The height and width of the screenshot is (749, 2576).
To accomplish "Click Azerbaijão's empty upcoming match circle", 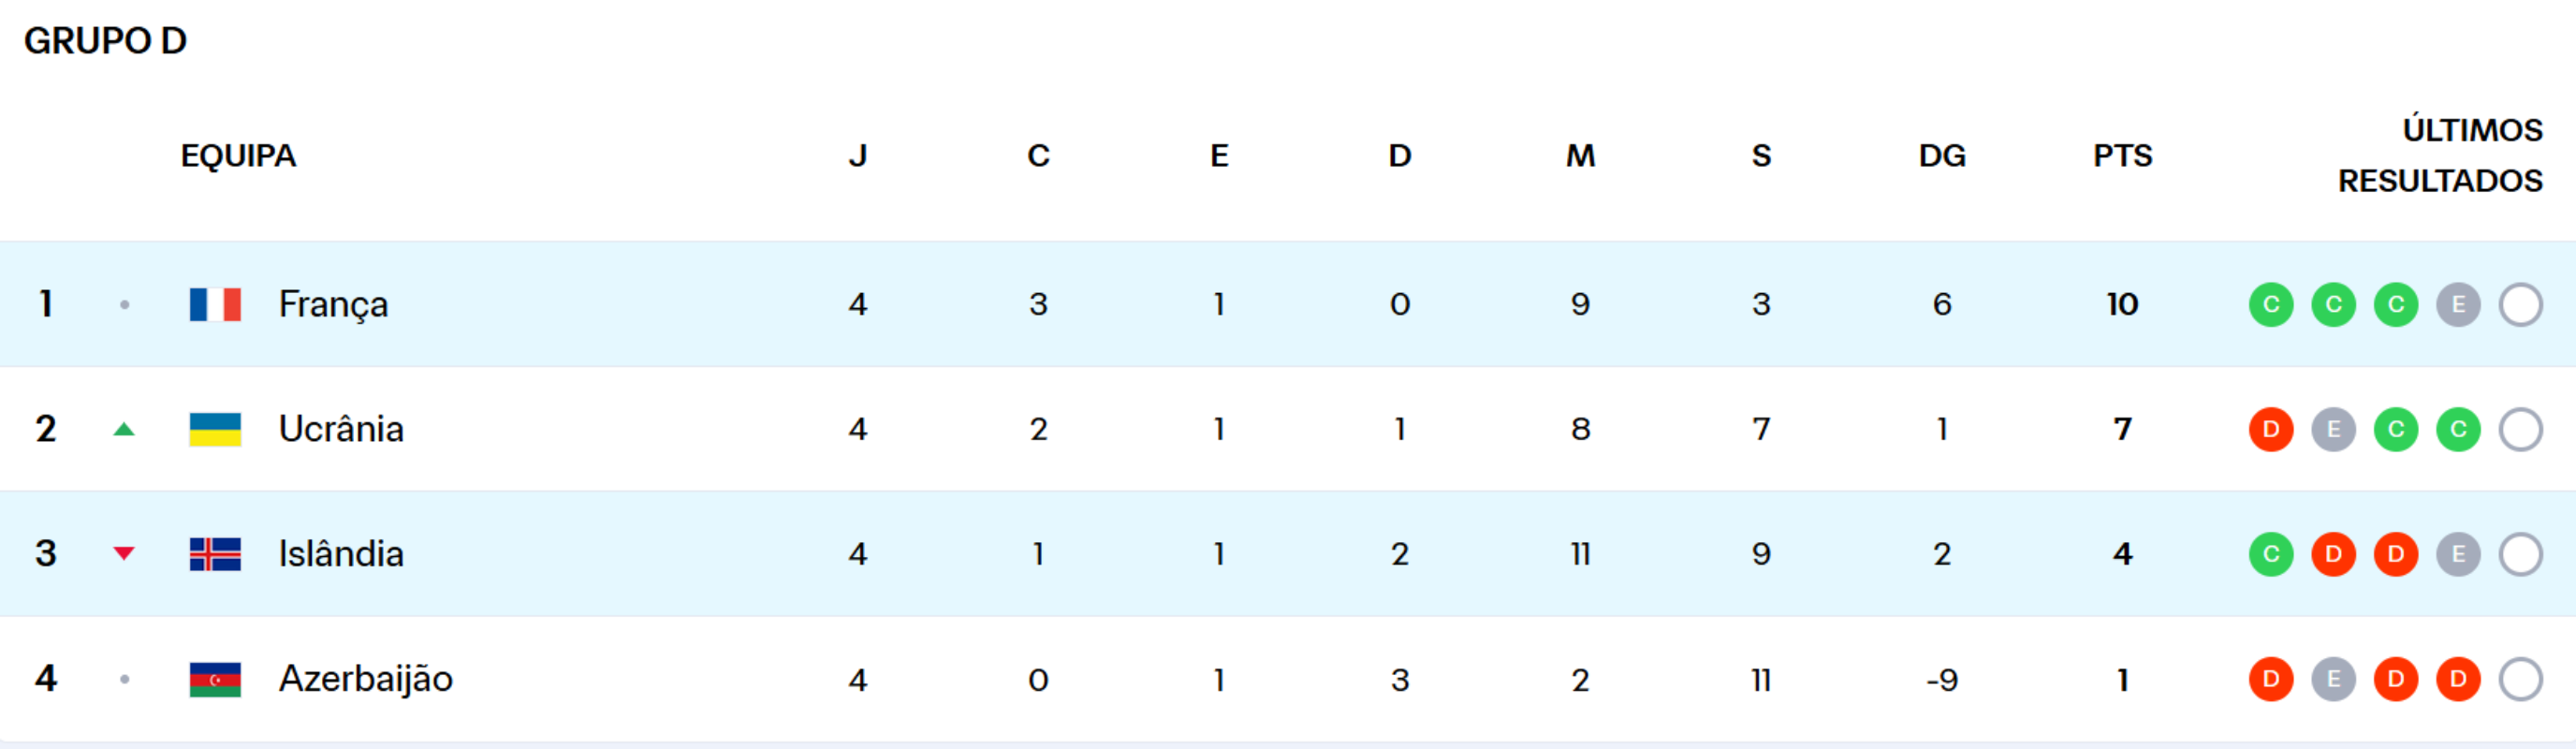I will coord(2520,679).
